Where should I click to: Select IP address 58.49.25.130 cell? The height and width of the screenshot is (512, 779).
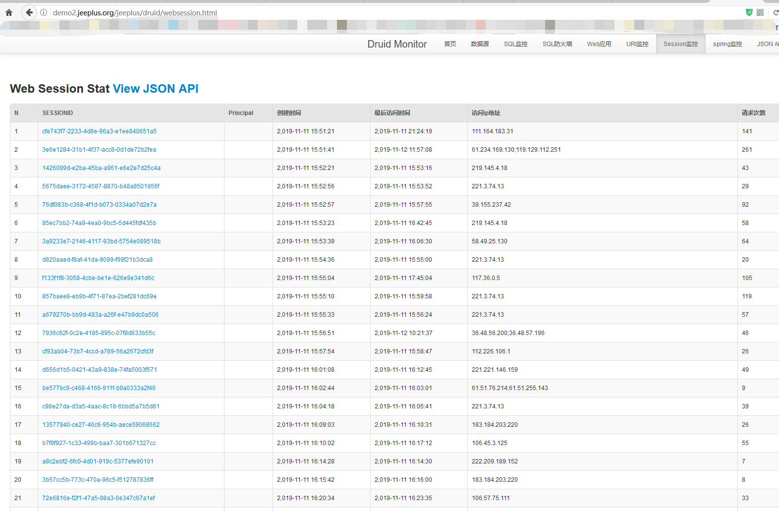pyautogui.click(x=602, y=241)
